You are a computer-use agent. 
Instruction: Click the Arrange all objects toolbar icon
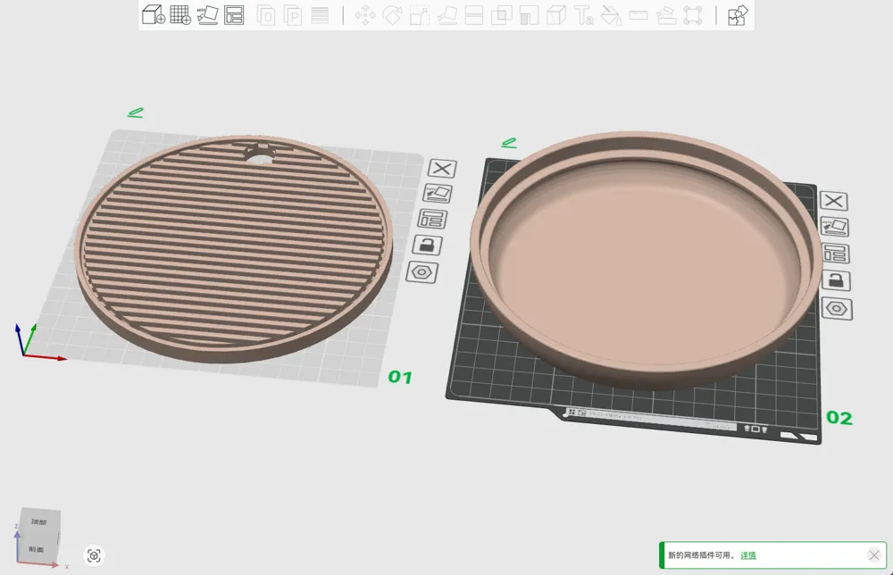234,15
